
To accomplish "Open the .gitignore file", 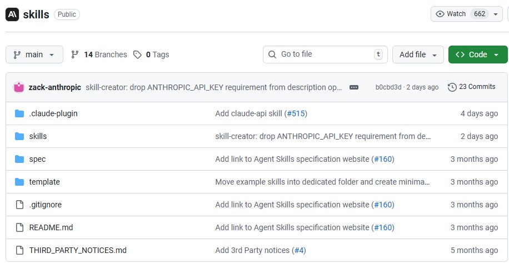I will click(46, 205).
